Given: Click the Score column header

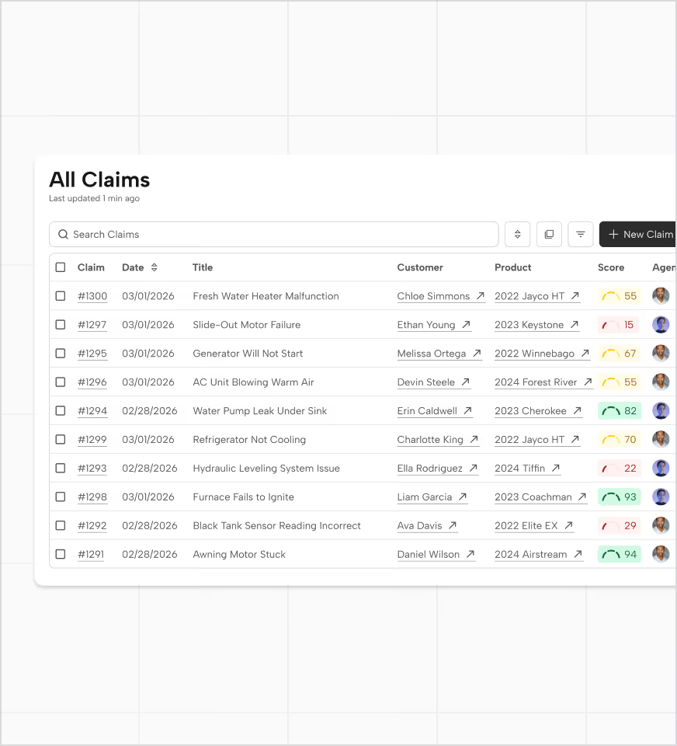Looking at the screenshot, I should (x=611, y=267).
